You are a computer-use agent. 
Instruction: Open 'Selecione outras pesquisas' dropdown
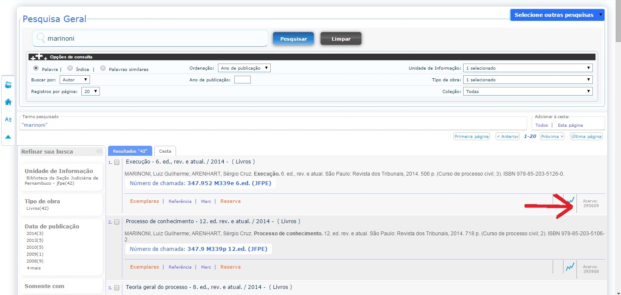(x=557, y=15)
